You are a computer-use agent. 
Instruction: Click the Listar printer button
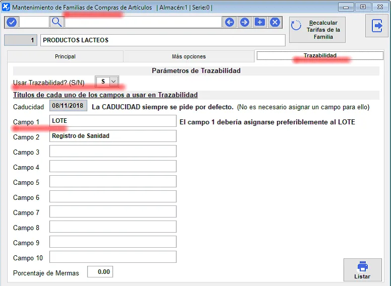click(x=362, y=270)
